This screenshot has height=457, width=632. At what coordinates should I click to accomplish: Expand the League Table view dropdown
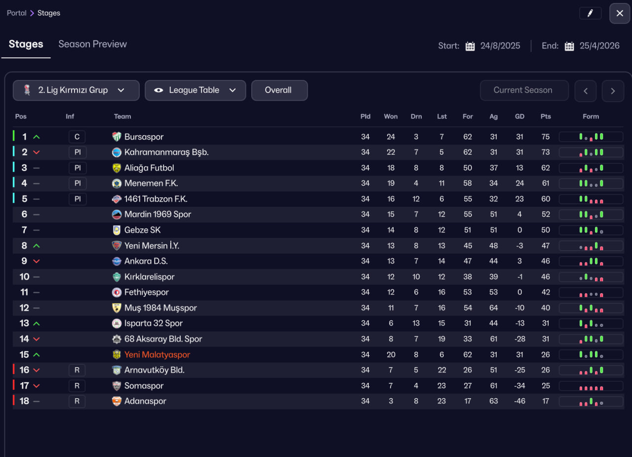pos(195,90)
